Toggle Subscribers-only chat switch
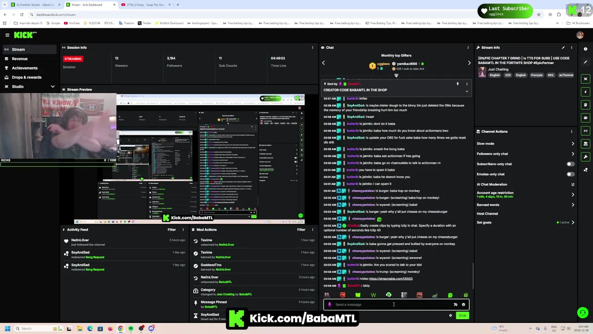The image size is (593, 334). (x=571, y=164)
